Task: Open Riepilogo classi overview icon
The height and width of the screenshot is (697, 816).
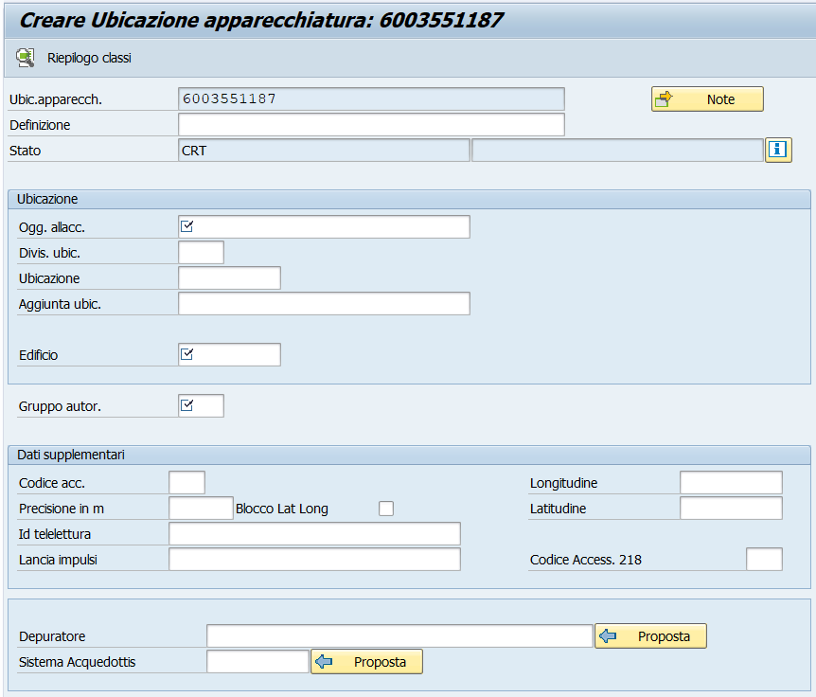Action: point(25,58)
